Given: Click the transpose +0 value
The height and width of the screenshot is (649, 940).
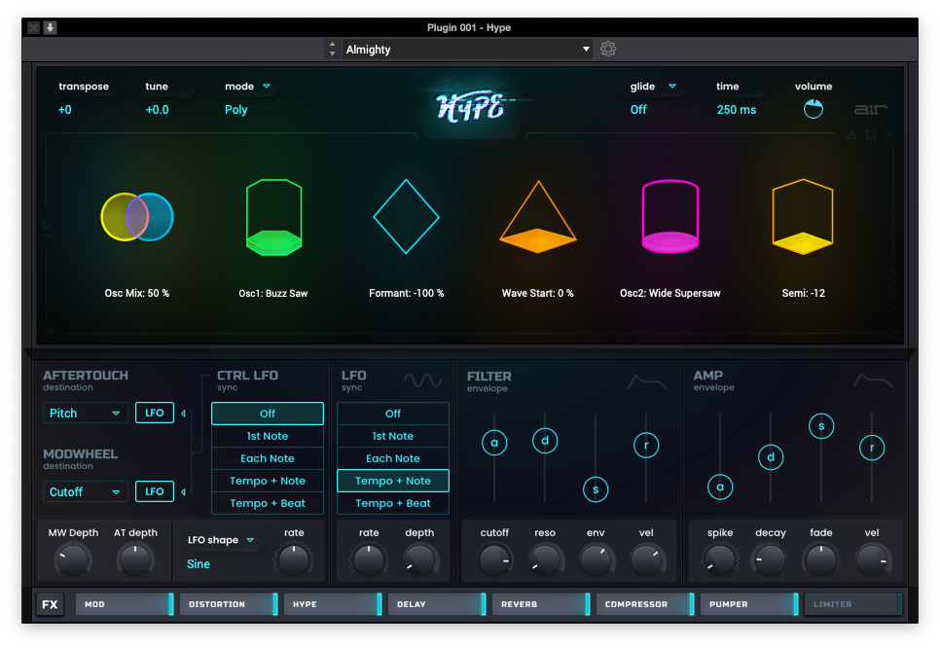Looking at the screenshot, I should 65,110.
